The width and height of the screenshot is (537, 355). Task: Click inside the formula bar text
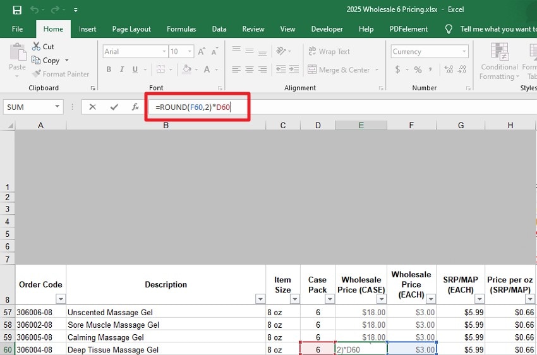coord(193,107)
